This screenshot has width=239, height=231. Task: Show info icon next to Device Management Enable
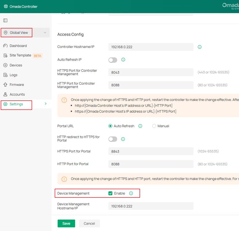131,193
